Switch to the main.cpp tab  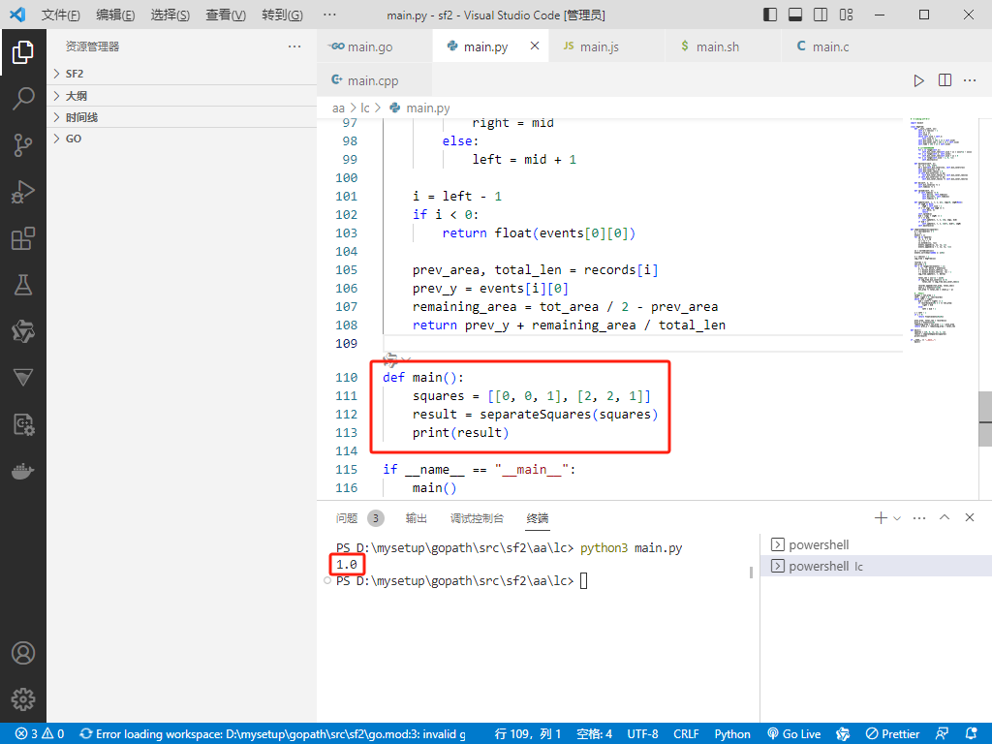tap(375, 80)
